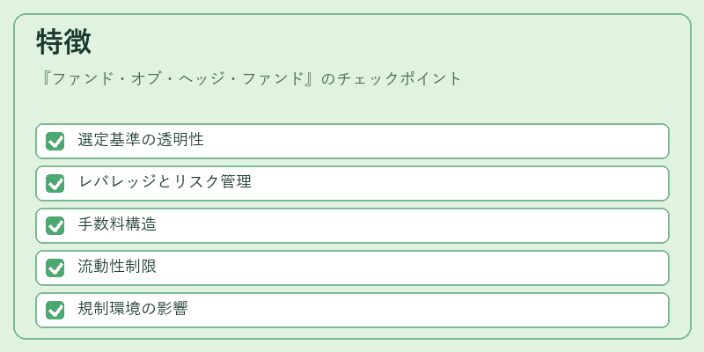Click the 選定基準の透明性 label text
The width and height of the screenshot is (704, 352).
click(141, 140)
